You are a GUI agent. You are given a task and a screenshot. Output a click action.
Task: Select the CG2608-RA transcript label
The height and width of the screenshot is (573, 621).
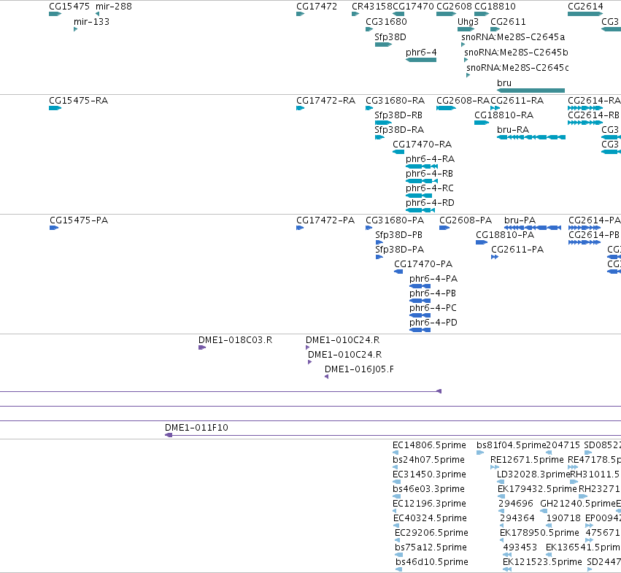(x=463, y=101)
